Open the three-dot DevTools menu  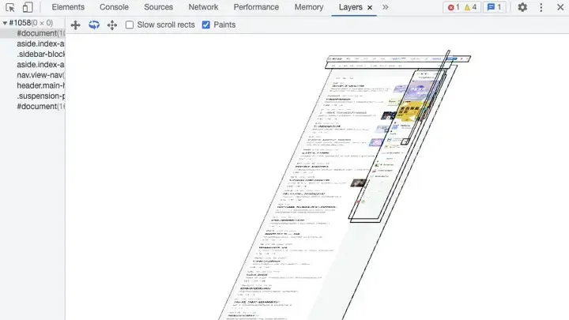[541, 8]
